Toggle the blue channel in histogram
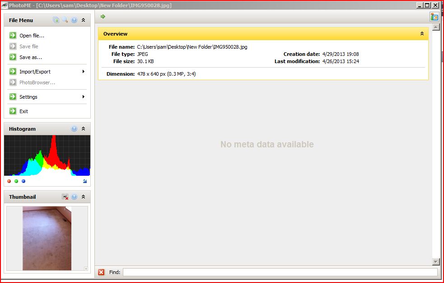The image size is (444, 283). pos(23,181)
